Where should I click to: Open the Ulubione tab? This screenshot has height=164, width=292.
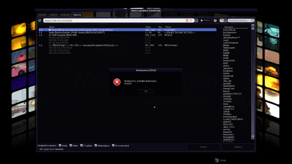click(65, 15)
